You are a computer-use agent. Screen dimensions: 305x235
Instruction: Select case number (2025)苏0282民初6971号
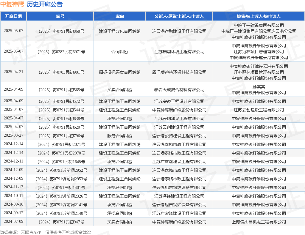[x=61, y=52]
